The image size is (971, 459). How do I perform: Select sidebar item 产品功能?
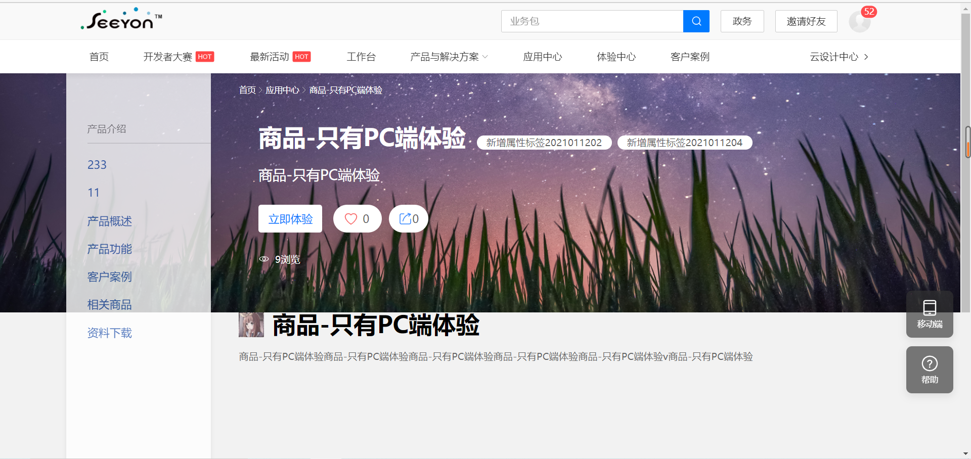click(110, 249)
